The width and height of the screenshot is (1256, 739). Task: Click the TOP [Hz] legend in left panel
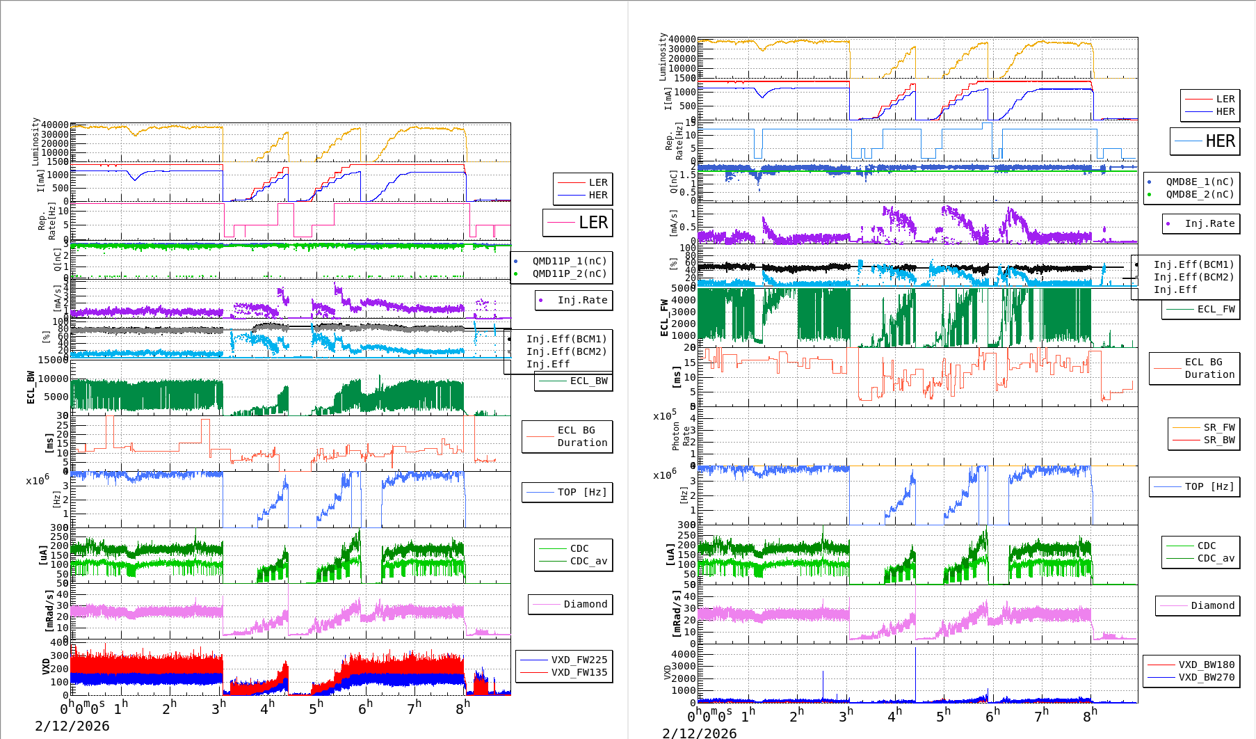point(567,492)
